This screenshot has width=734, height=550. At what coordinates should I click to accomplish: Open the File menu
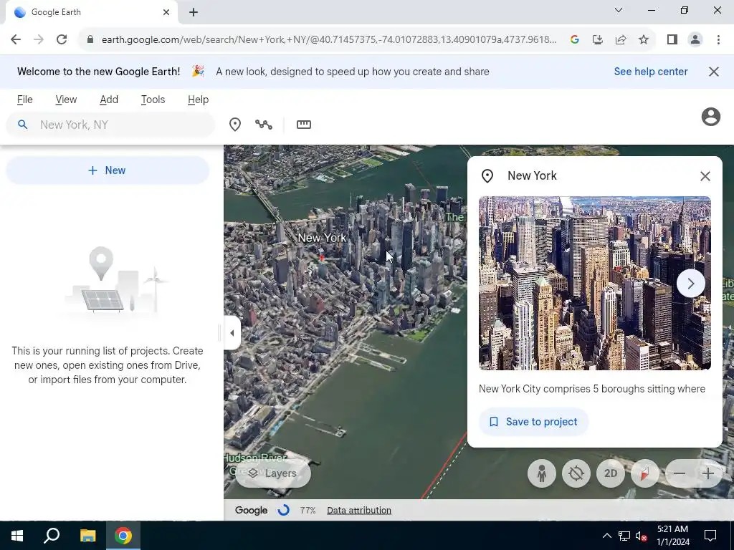25,100
